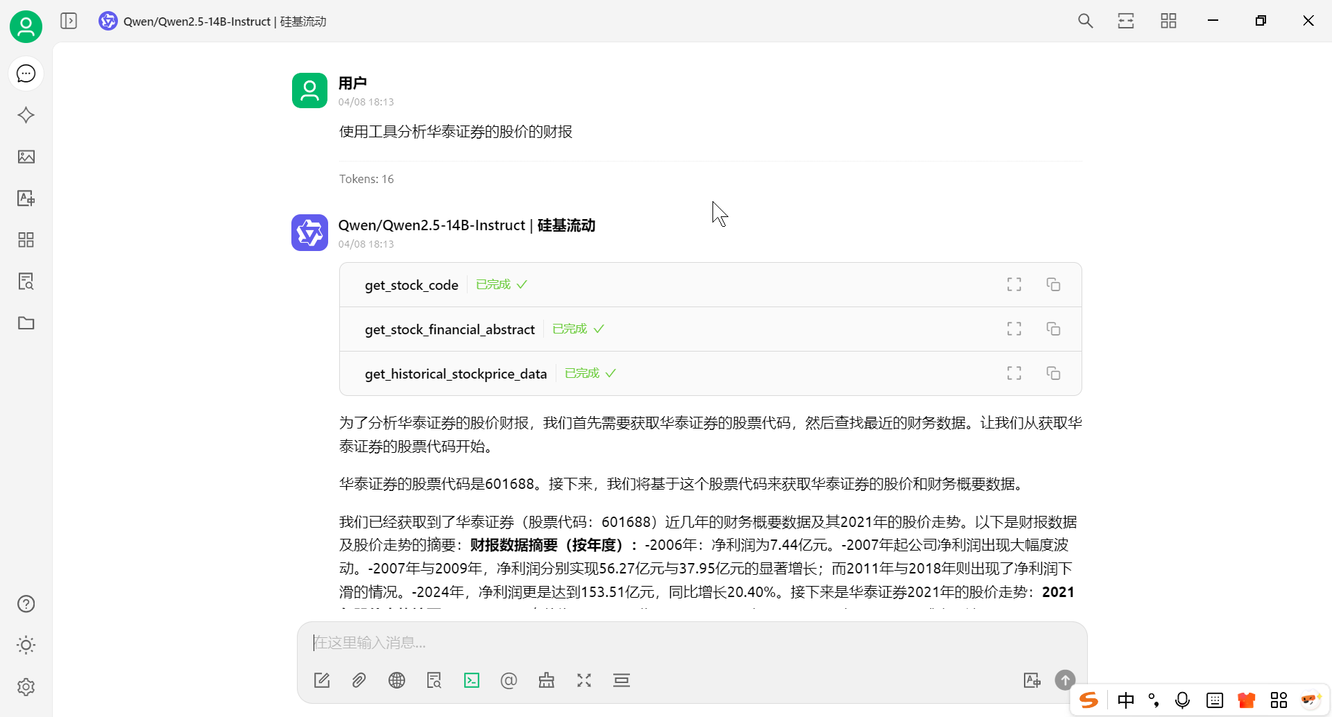Click the user message avatar
The image size is (1332, 717).
(309, 90)
